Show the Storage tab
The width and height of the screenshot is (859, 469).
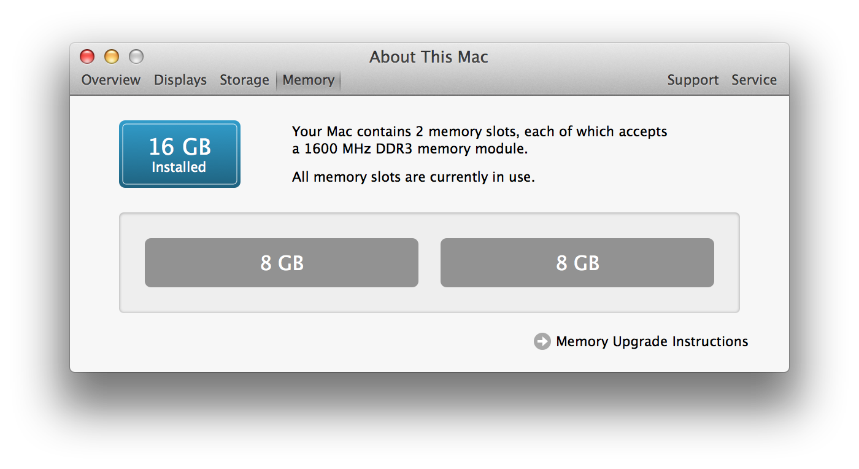coord(244,80)
